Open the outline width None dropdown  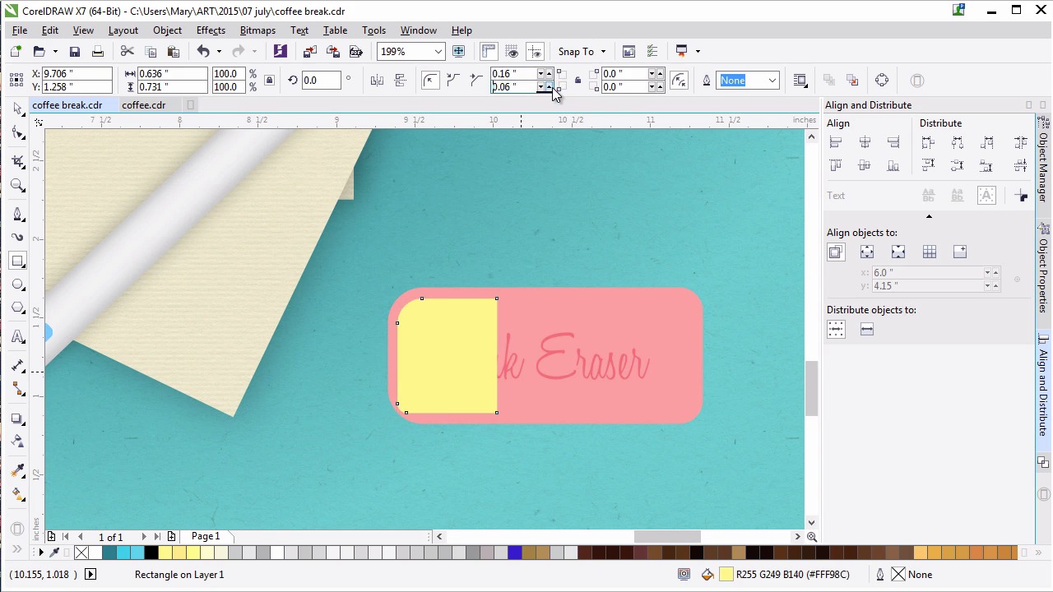click(772, 81)
